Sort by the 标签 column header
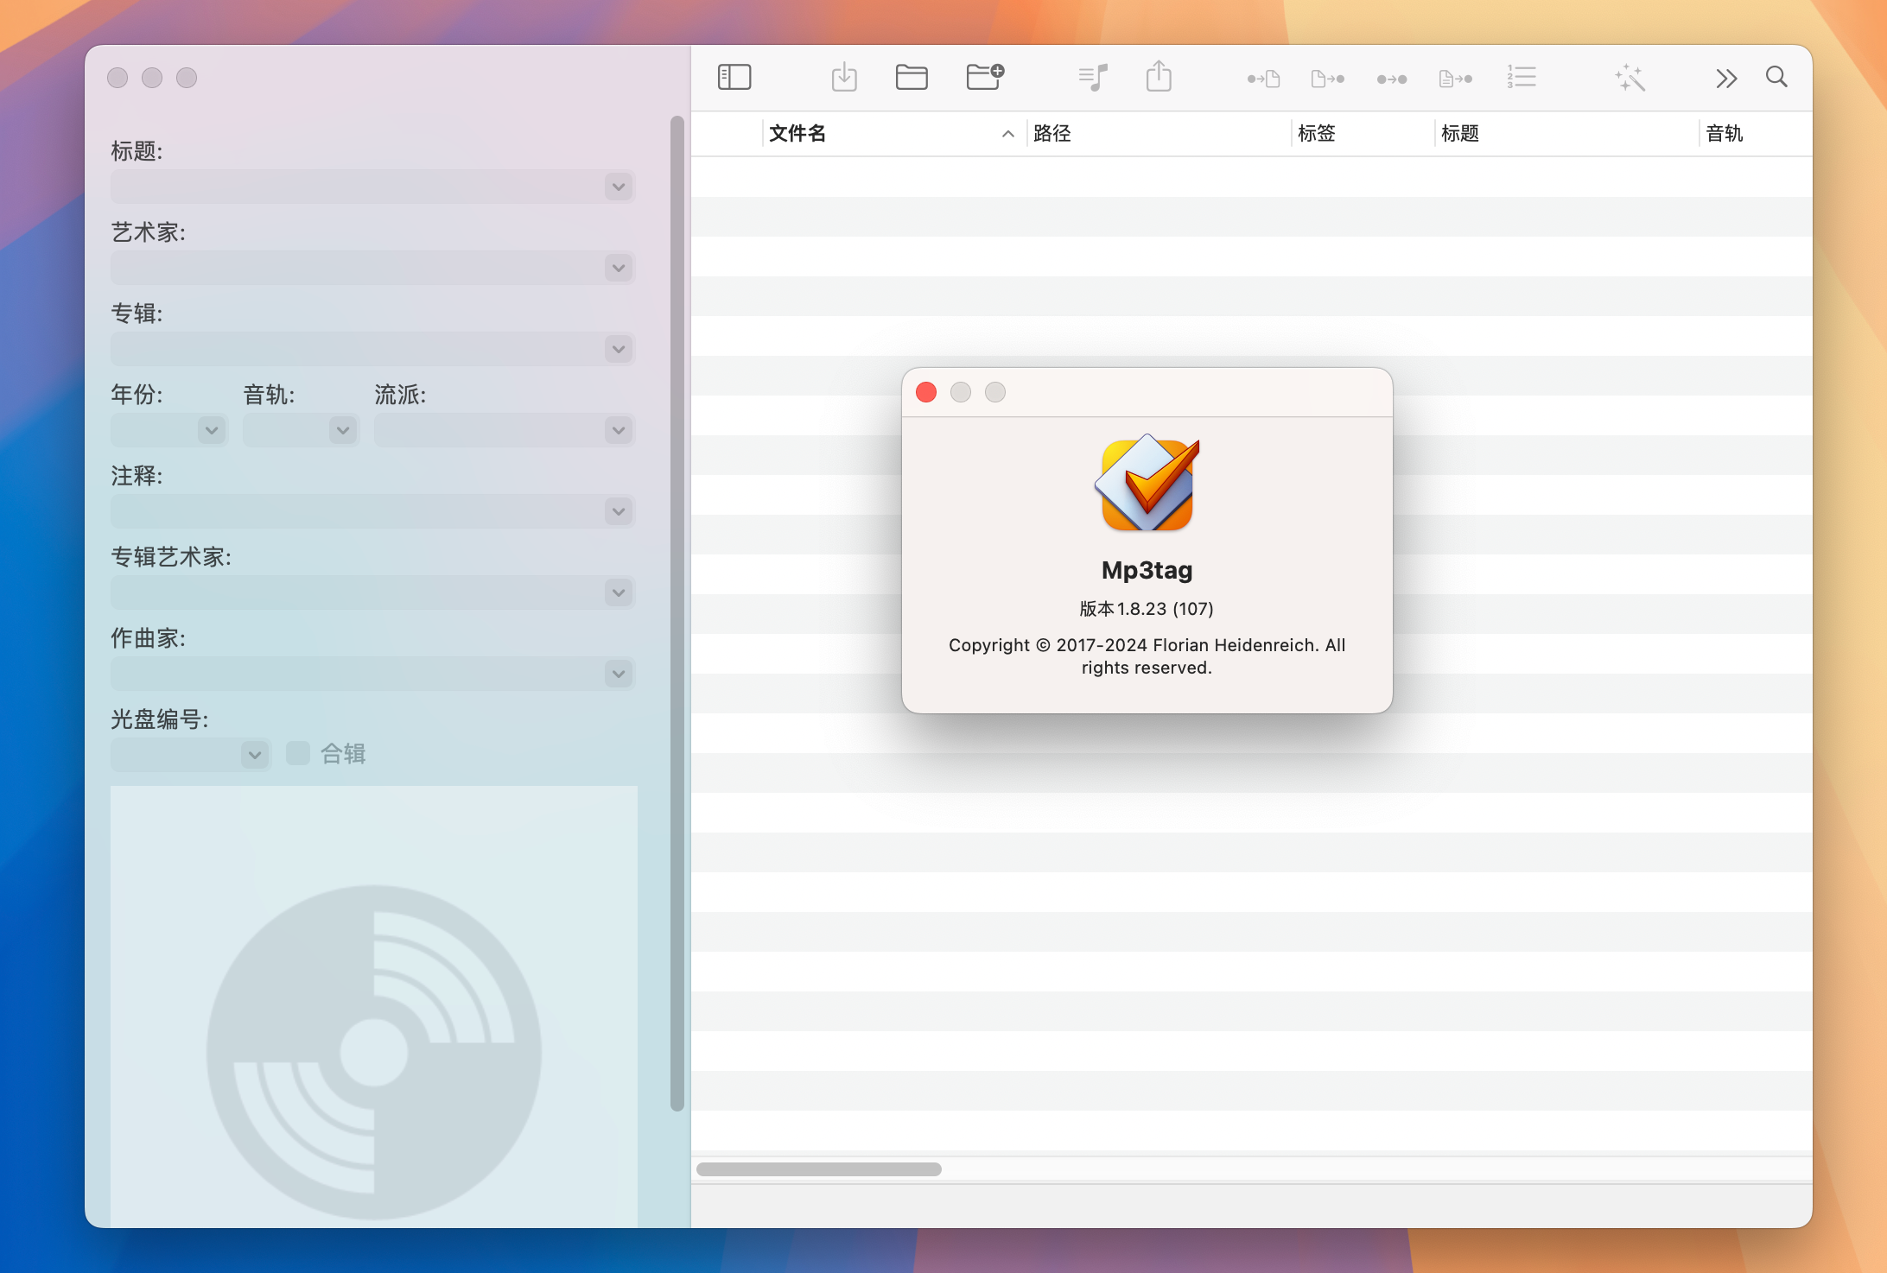The width and height of the screenshot is (1887, 1273). [x=1363, y=134]
